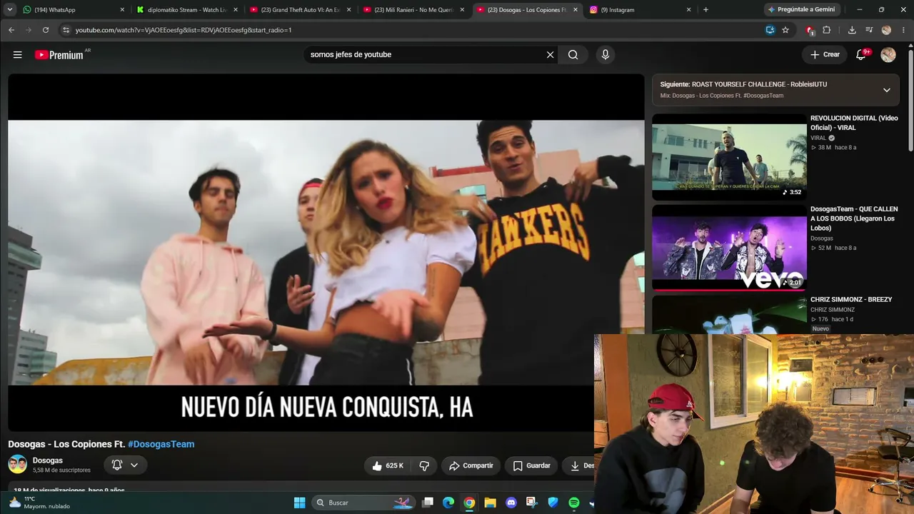Open the subscription notification bell dropdown
The height and width of the screenshot is (514, 914).
125,465
